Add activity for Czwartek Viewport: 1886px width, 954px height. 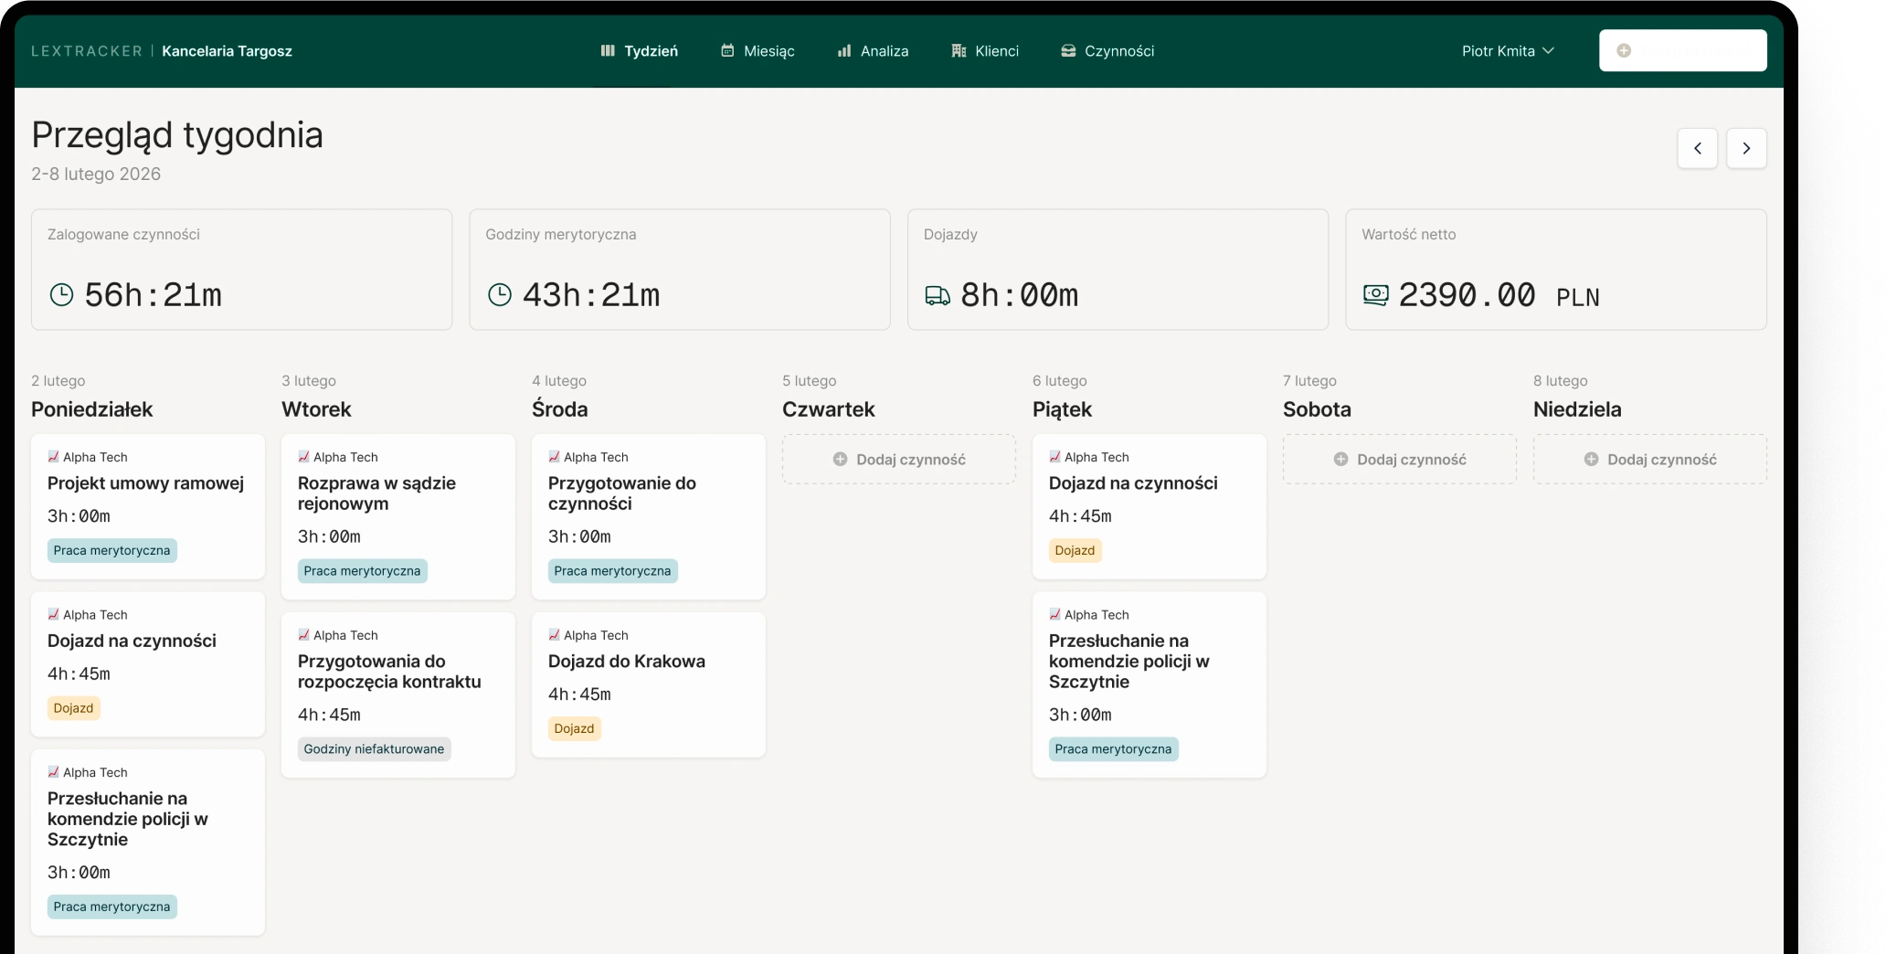(899, 460)
